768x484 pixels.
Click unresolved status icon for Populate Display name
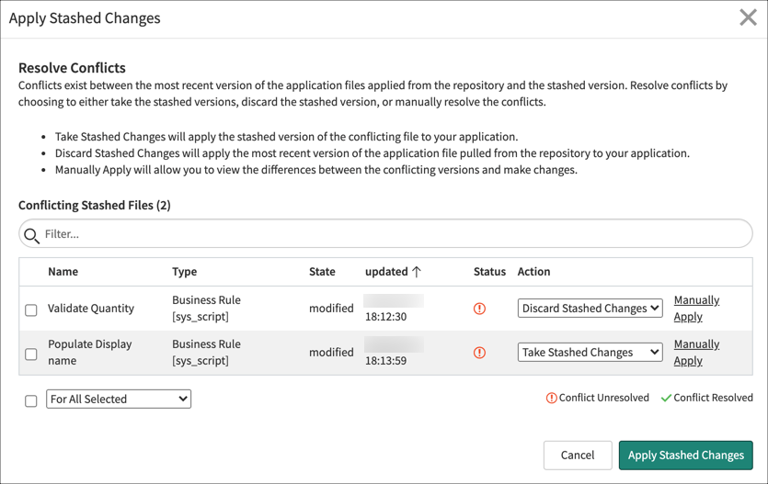click(479, 353)
